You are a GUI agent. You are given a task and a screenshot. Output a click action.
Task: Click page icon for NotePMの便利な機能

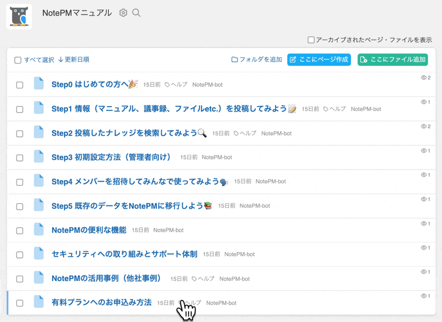coord(39,229)
